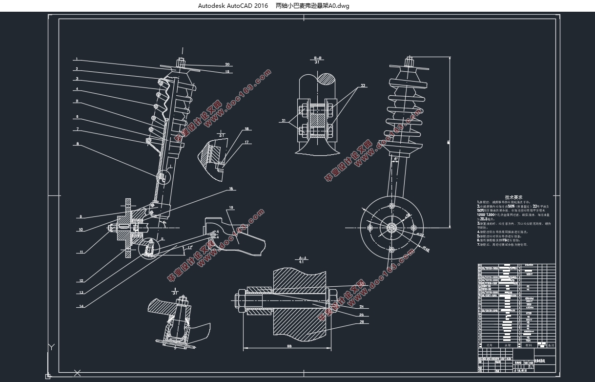Click the 代号 column header in parts list
This screenshot has height=382, width=595.
(490, 345)
